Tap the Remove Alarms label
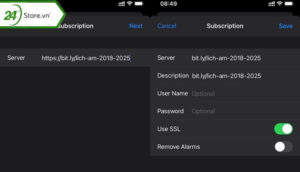 178,147
